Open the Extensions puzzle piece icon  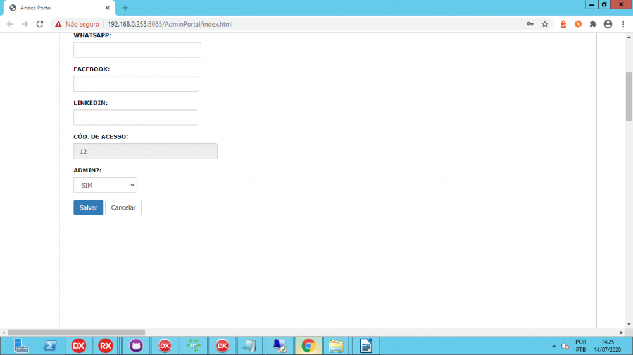[x=593, y=24]
